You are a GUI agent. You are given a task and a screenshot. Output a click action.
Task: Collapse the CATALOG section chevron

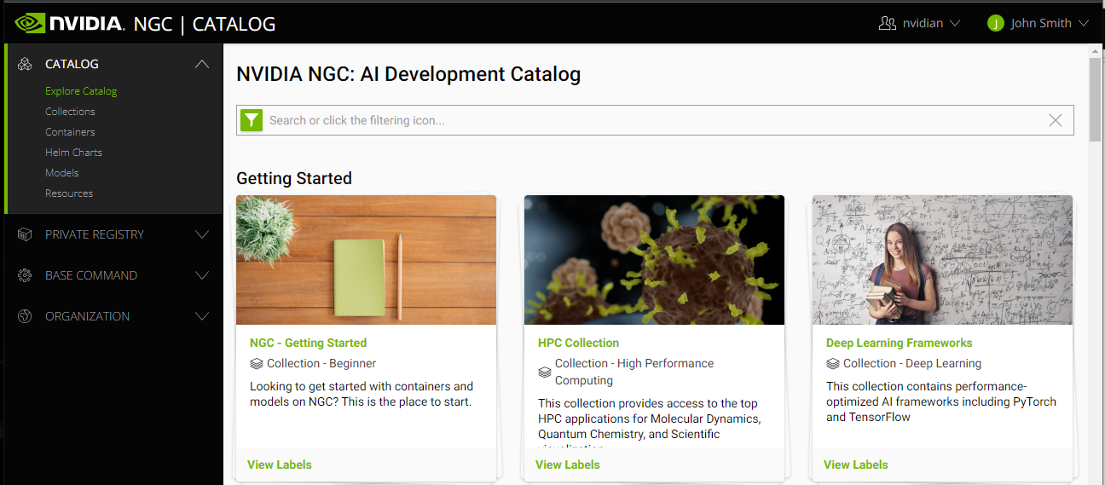[202, 64]
